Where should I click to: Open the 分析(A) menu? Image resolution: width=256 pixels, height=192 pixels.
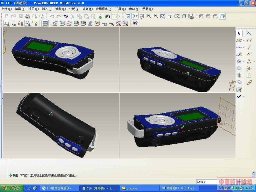(x=74, y=9)
